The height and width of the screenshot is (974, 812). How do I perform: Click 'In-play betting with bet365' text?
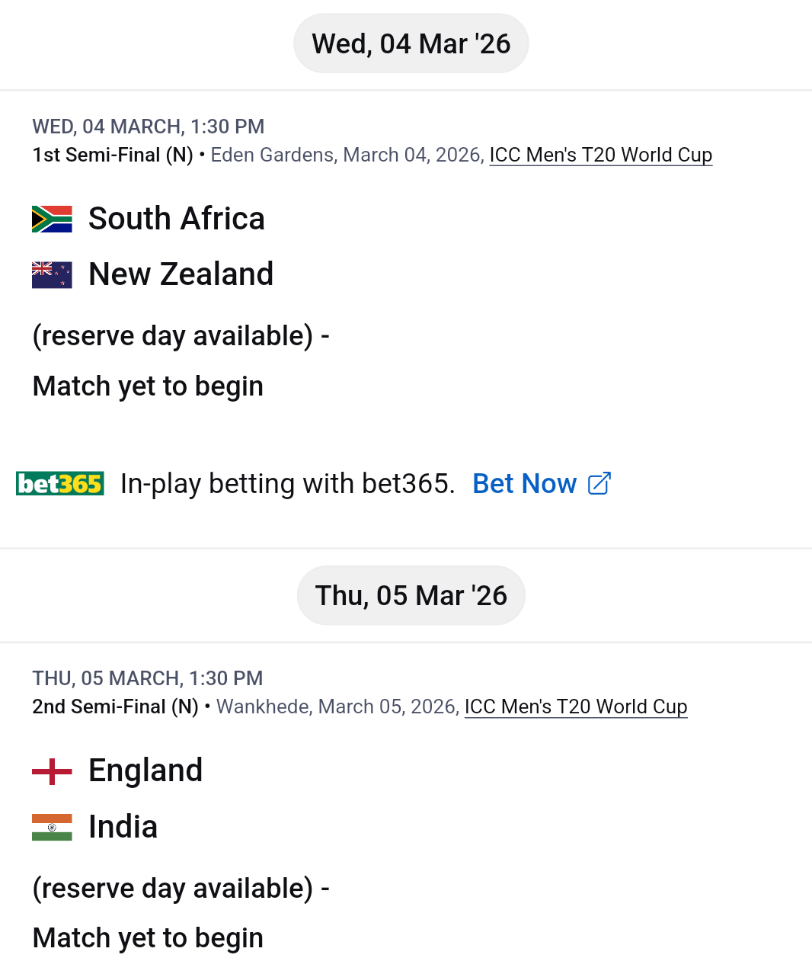pyautogui.click(x=287, y=484)
